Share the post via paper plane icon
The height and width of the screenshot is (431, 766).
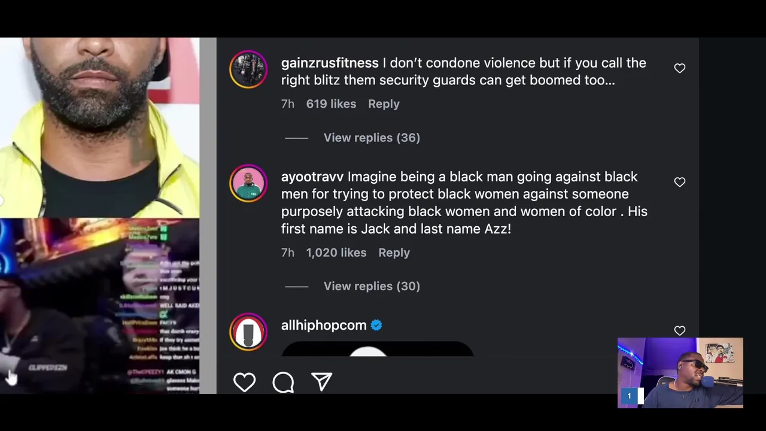click(321, 381)
